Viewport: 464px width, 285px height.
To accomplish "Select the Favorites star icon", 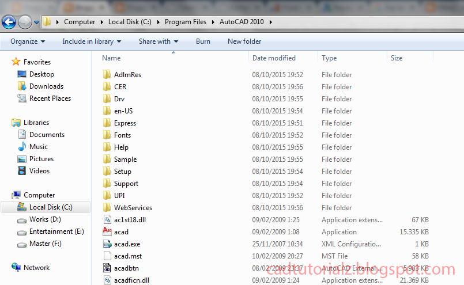I will 16,62.
